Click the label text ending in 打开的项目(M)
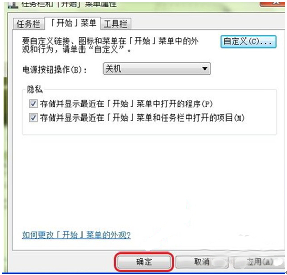Image resolution: width=287 pixels, height=275 pixels. [142, 118]
